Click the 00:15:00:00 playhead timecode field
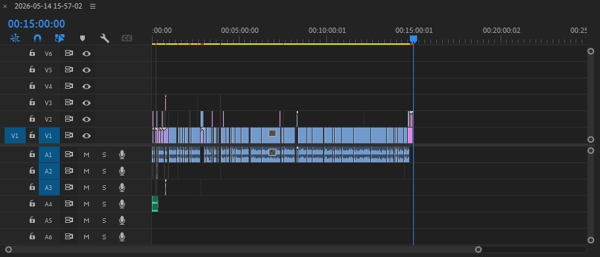 click(x=37, y=24)
